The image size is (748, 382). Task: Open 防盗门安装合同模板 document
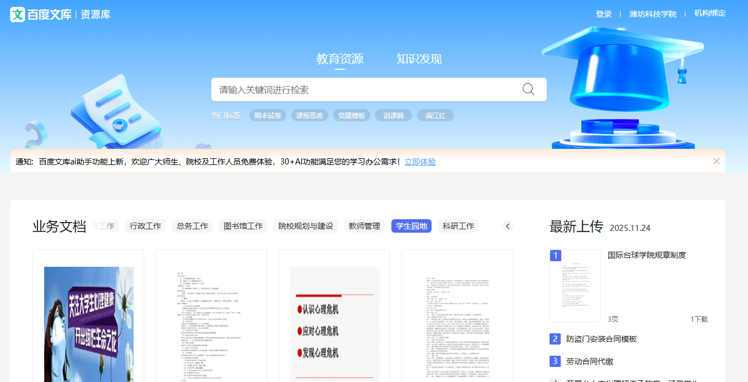[602, 339]
